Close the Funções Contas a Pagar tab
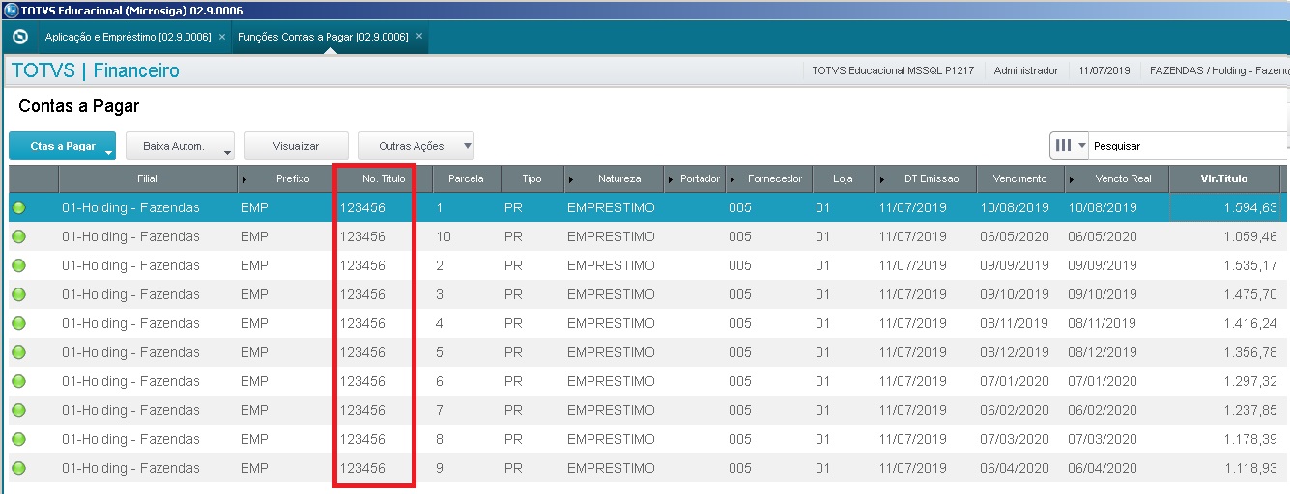Viewport: 1290px width, 494px height. [x=418, y=37]
